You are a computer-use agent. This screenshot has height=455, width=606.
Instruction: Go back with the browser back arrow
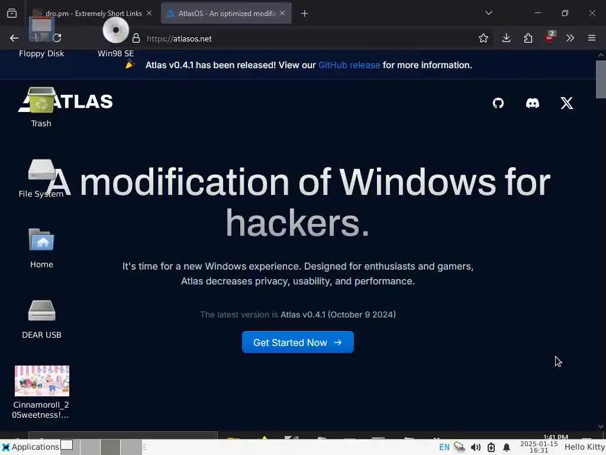[x=14, y=38]
